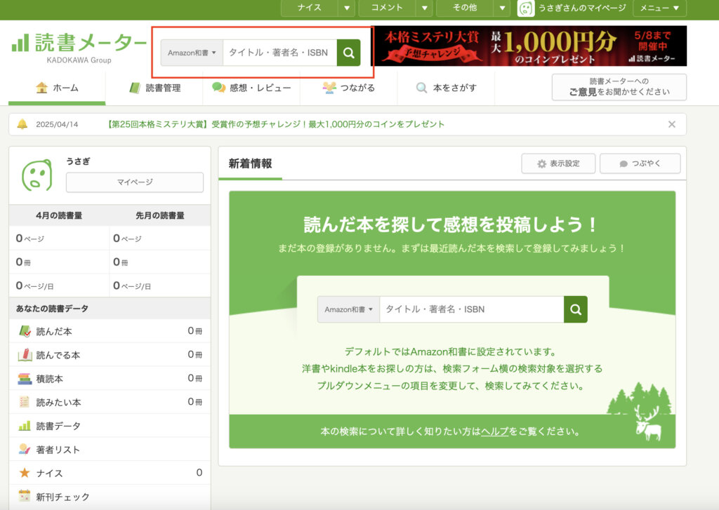Click the header search magnifier button
This screenshot has height=510, width=719.
point(348,53)
